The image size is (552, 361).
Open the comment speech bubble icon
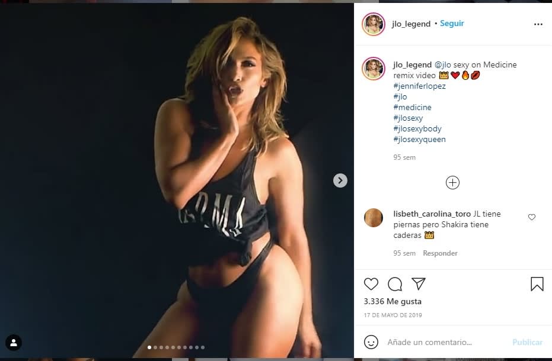pos(395,284)
